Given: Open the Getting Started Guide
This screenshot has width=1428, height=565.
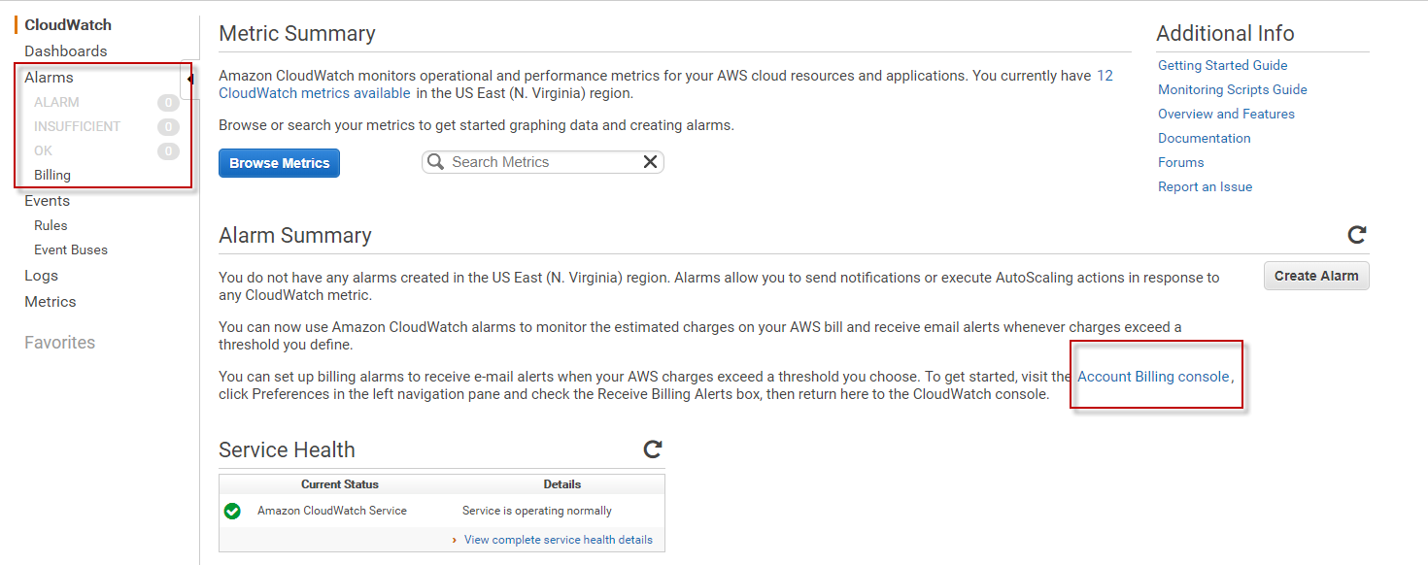Looking at the screenshot, I should pos(1222,65).
